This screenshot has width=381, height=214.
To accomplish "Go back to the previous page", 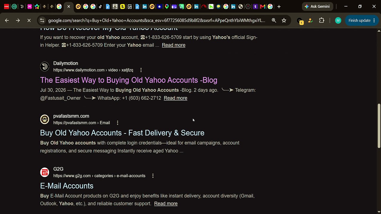I will (x=7, y=21).
